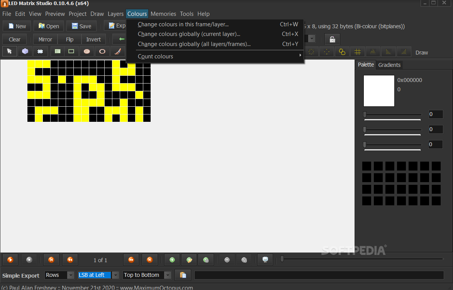The height and width of the screenshot is (290, 453).
Task: Open the Preview menu
Action: [x=55, y=14]
